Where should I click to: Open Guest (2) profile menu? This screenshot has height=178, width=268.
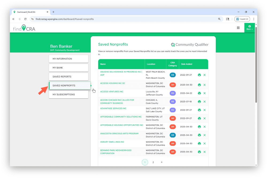(x=242, y=19)
